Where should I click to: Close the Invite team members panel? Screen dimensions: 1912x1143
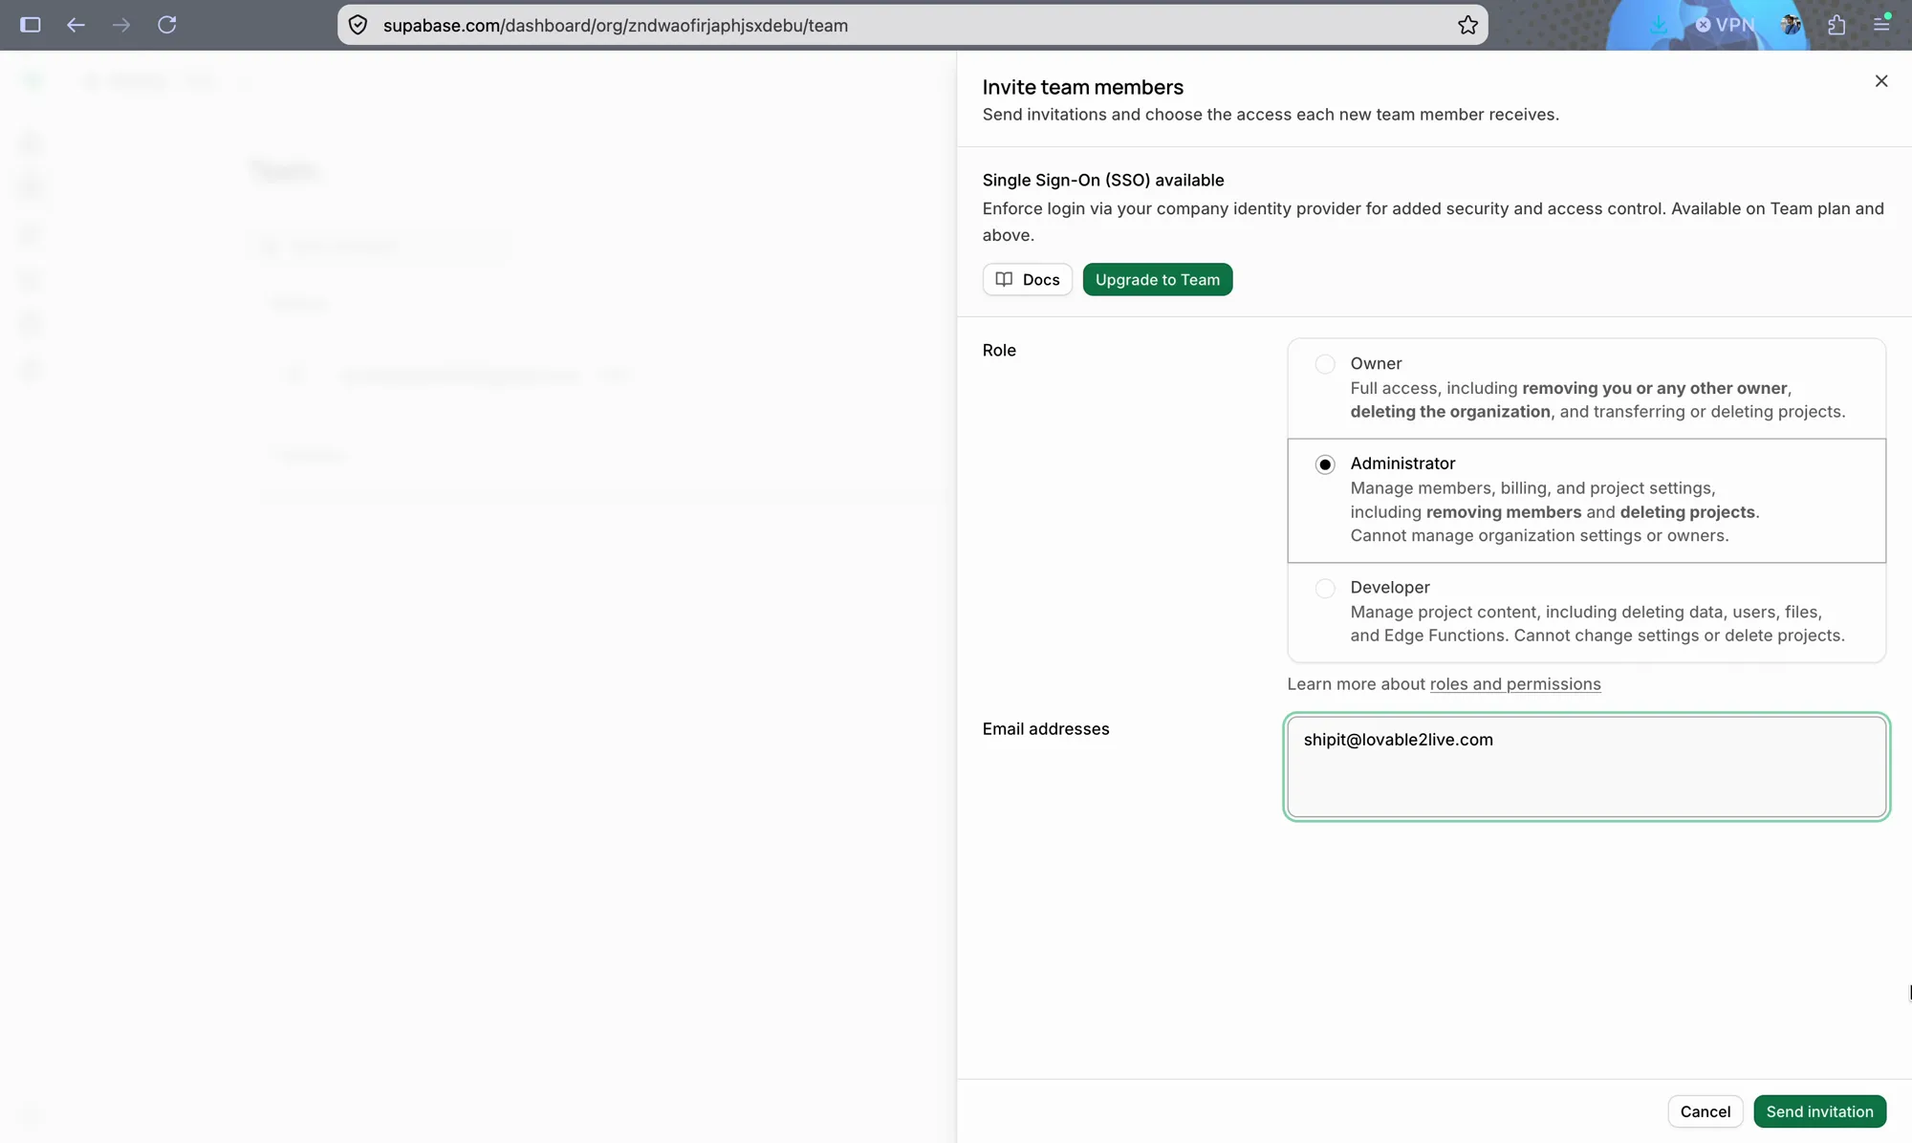[1880, 81]
